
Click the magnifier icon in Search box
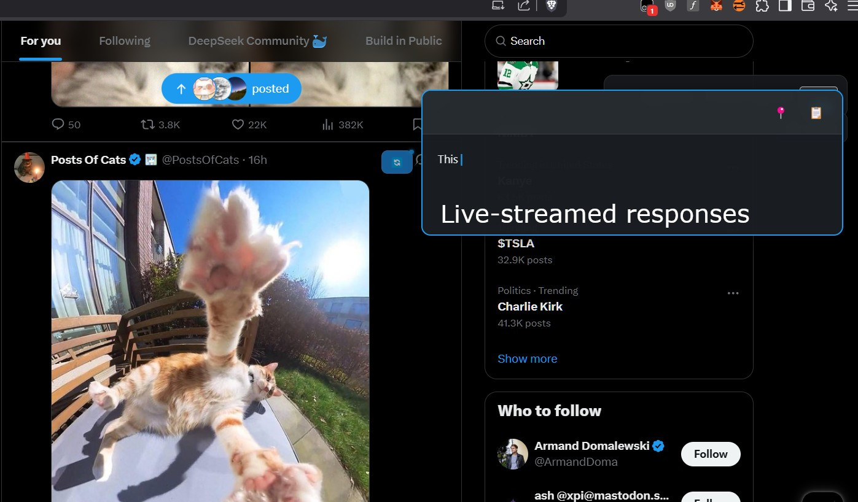[x=501, y=41]
